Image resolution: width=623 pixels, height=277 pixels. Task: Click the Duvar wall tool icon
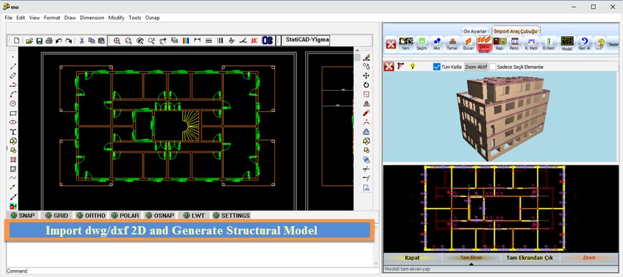click(x=469, y=43)
